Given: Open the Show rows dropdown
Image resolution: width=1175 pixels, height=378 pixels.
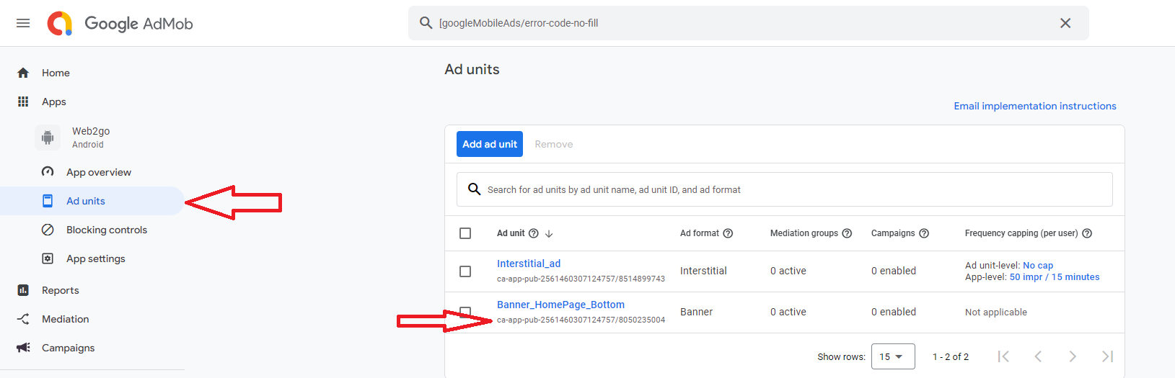Looking at the screenshot, I should click(892, 356).
